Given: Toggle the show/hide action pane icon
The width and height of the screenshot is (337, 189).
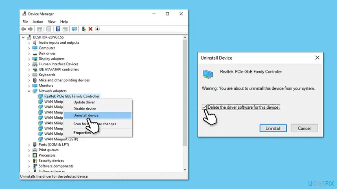Looking at the screenshot, I should click(65, 29).
